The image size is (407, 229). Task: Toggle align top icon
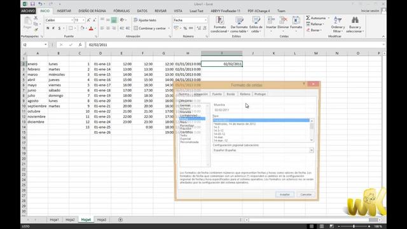[102, 20]
